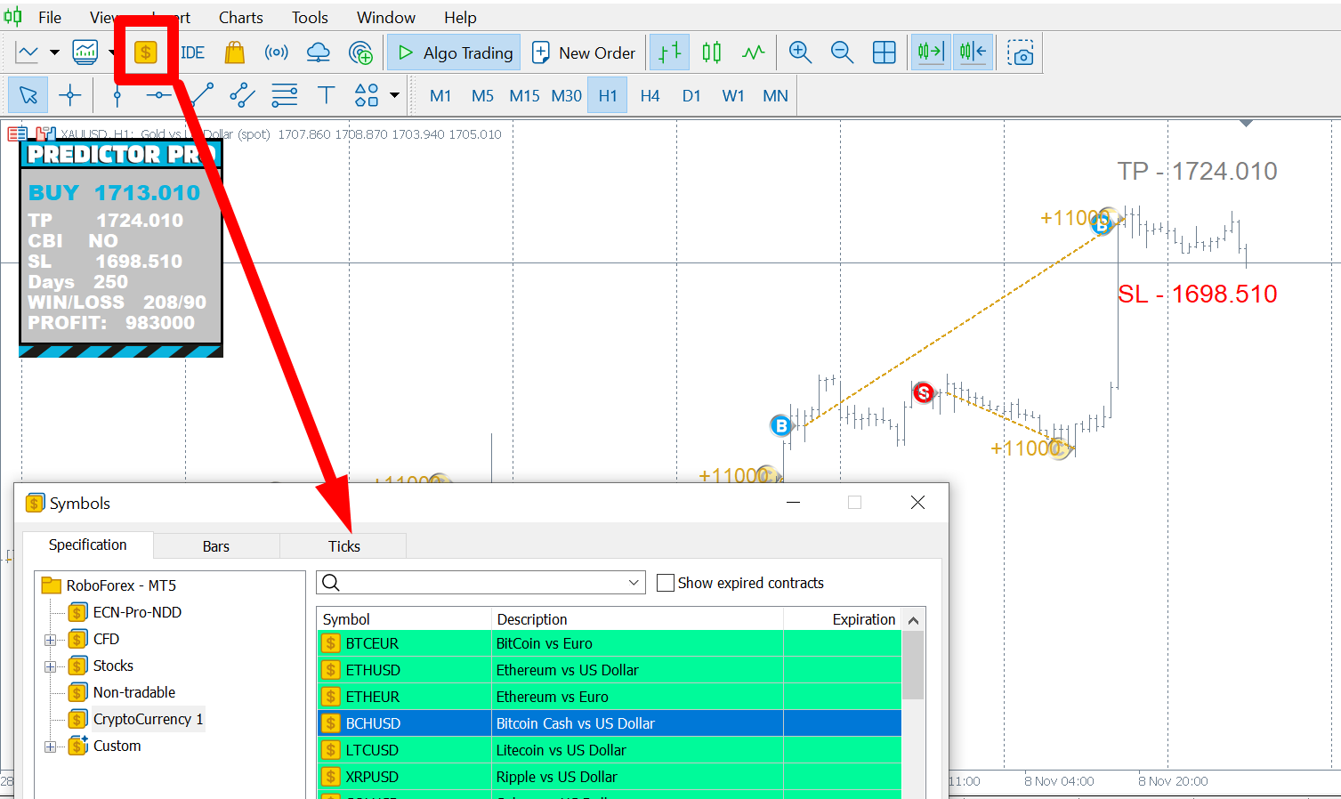The image size is (1341, 799).
Task: Draw a horizontal line on chart
Action: 158,95
